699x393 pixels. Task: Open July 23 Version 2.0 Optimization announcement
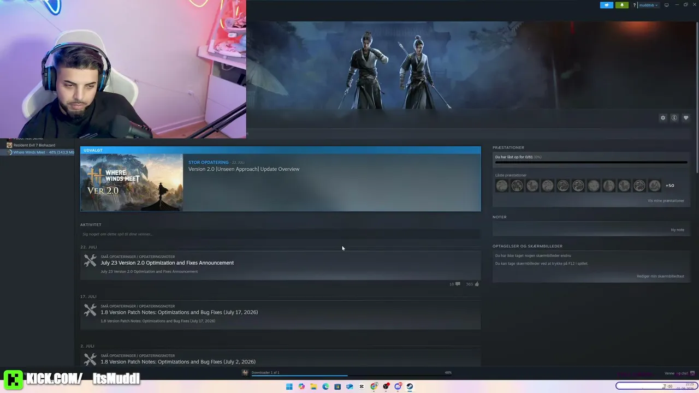tap(167, 263)
